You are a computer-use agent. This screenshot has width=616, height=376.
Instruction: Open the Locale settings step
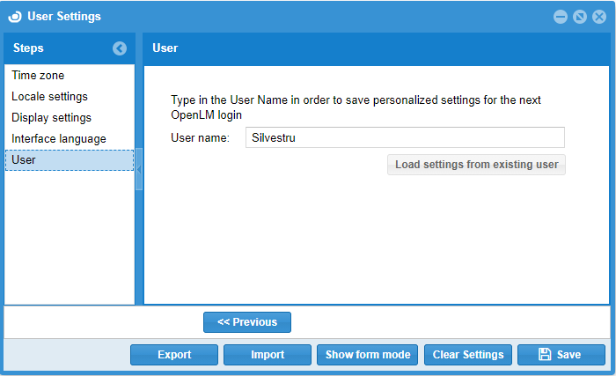(x=49, y=97)
